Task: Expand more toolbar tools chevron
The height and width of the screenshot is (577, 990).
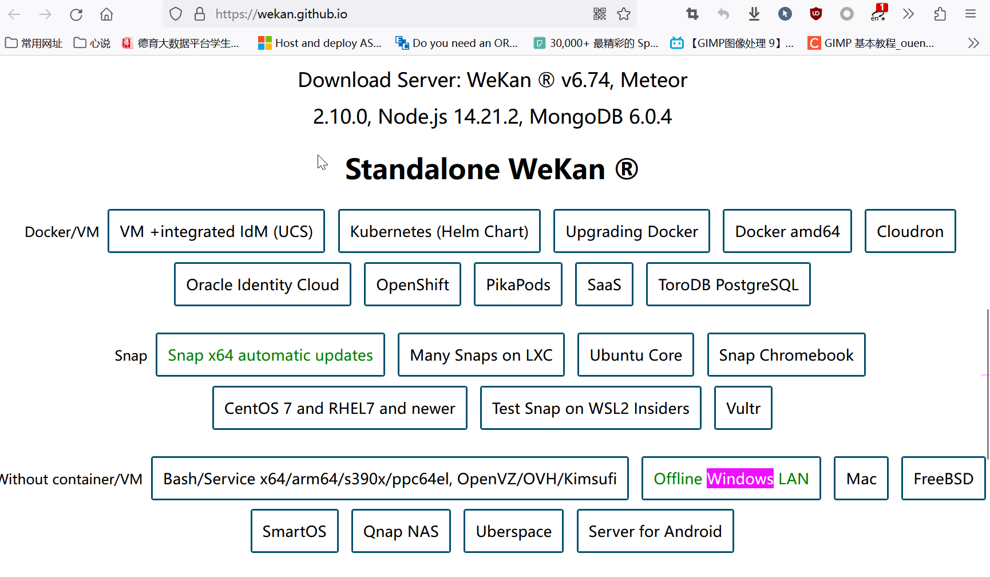Action: 909,14
